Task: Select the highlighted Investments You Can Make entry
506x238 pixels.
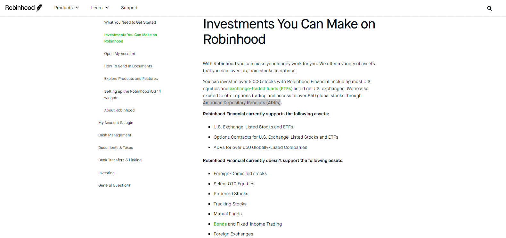Action: coord(130,38)
